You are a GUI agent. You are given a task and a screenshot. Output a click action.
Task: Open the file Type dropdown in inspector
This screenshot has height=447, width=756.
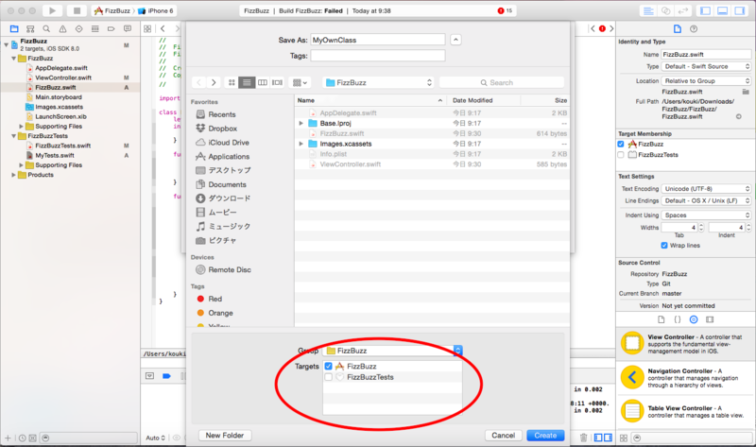pos(706,66)
